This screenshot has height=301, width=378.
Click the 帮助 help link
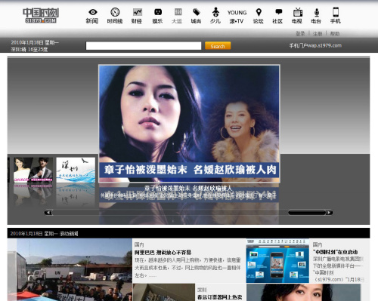tap(335, 33)
